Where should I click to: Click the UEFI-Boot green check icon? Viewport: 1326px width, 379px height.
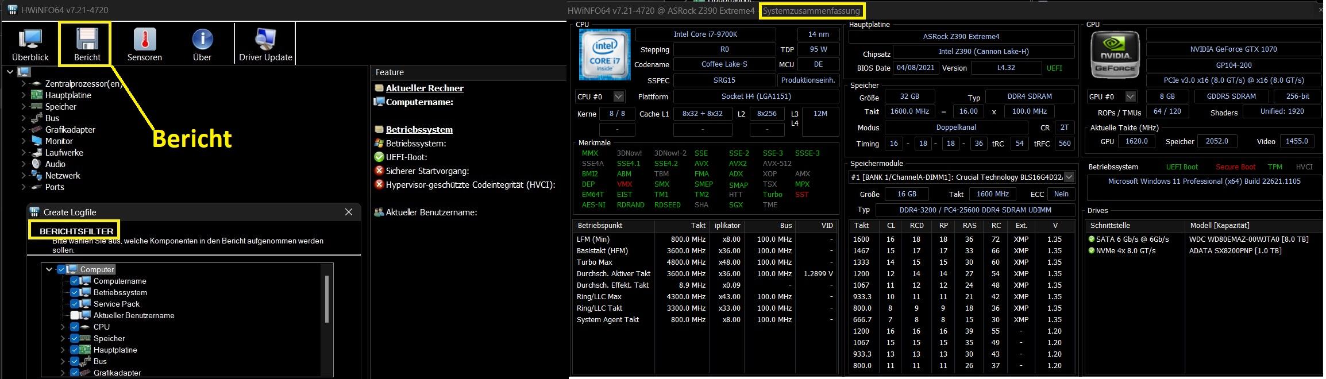point(379,157)
